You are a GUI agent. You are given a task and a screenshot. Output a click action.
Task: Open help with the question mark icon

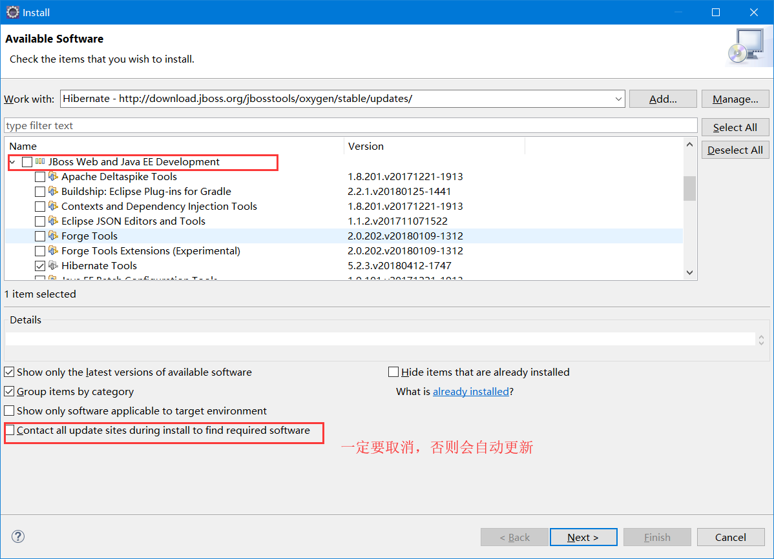pos(18,536)
